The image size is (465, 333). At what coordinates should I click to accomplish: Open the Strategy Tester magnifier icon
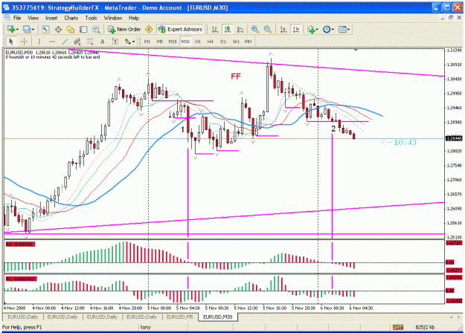96,29
